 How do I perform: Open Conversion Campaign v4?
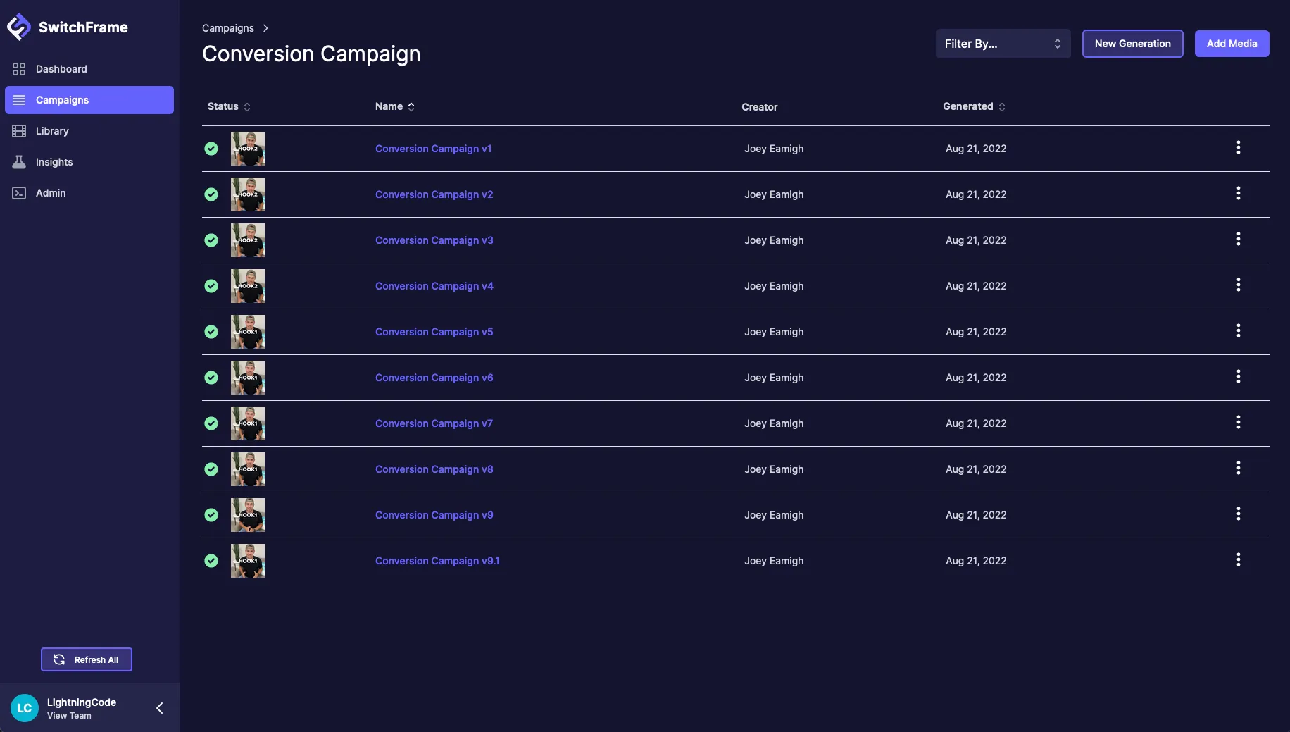coord(434,286)
